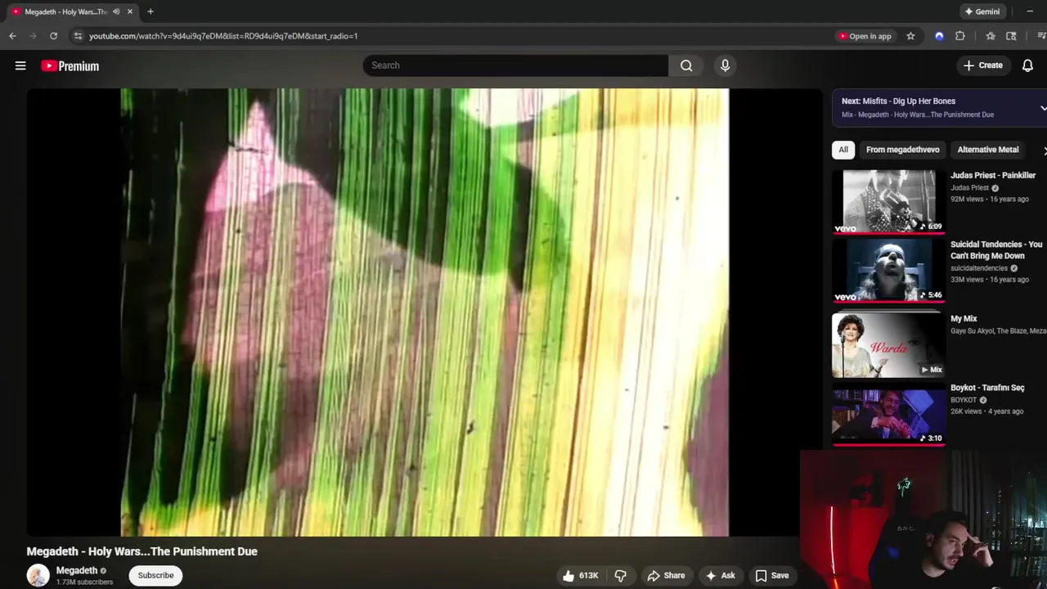Click 92M views 16 years ago text

(990, 199)
